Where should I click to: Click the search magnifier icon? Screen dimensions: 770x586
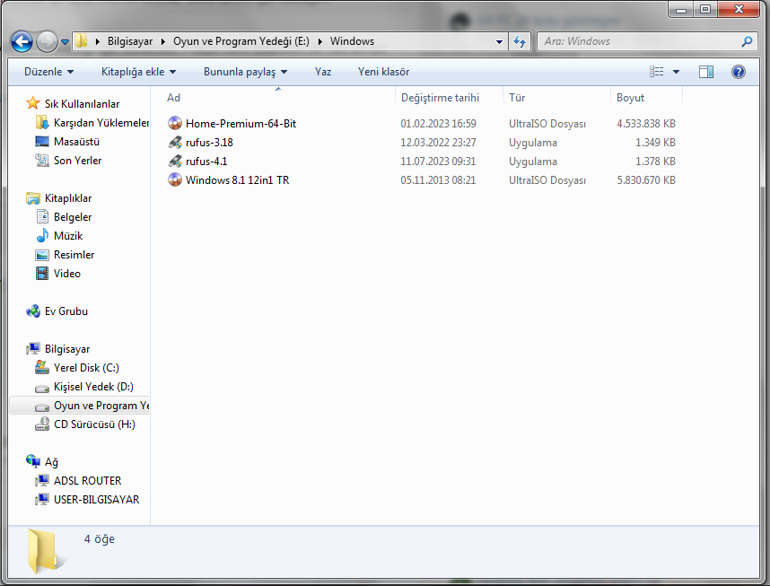coord(747,41)
